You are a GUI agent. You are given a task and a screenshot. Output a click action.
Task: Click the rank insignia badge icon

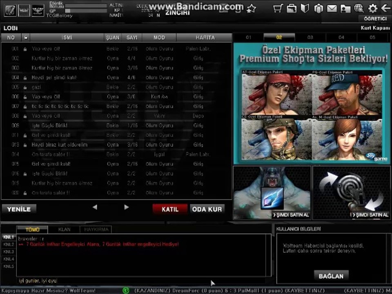tap(38, 11)
